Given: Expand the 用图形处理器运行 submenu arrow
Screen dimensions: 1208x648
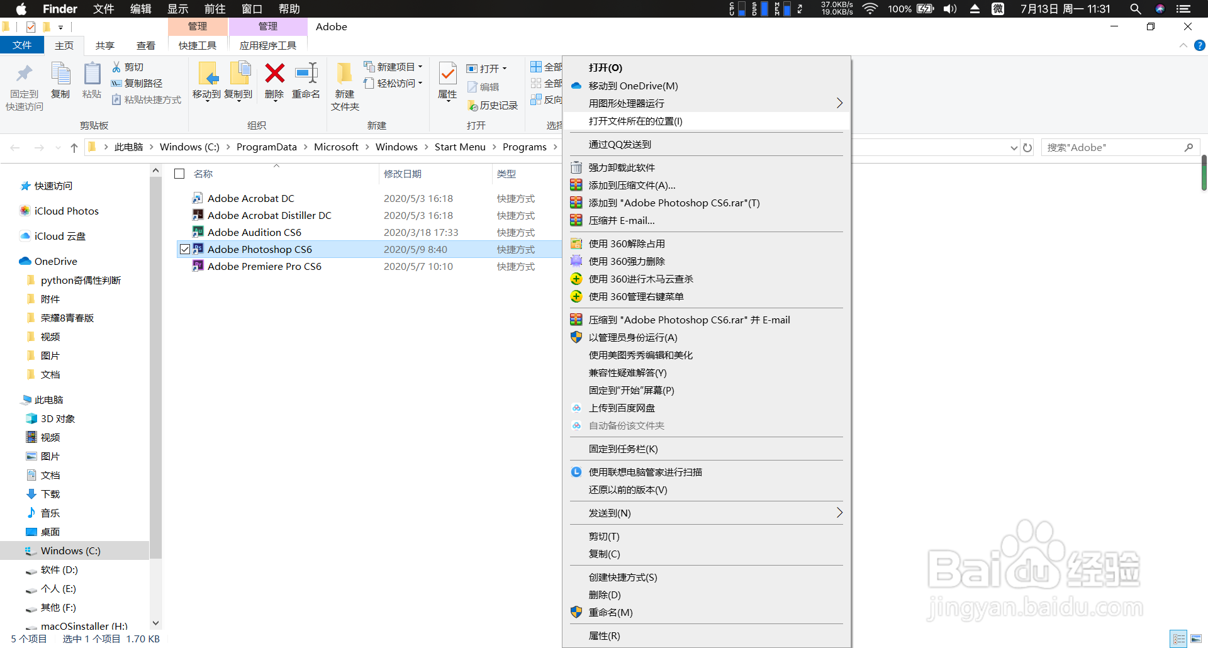Looking at the screenshot, I should (x=839, y=103).
